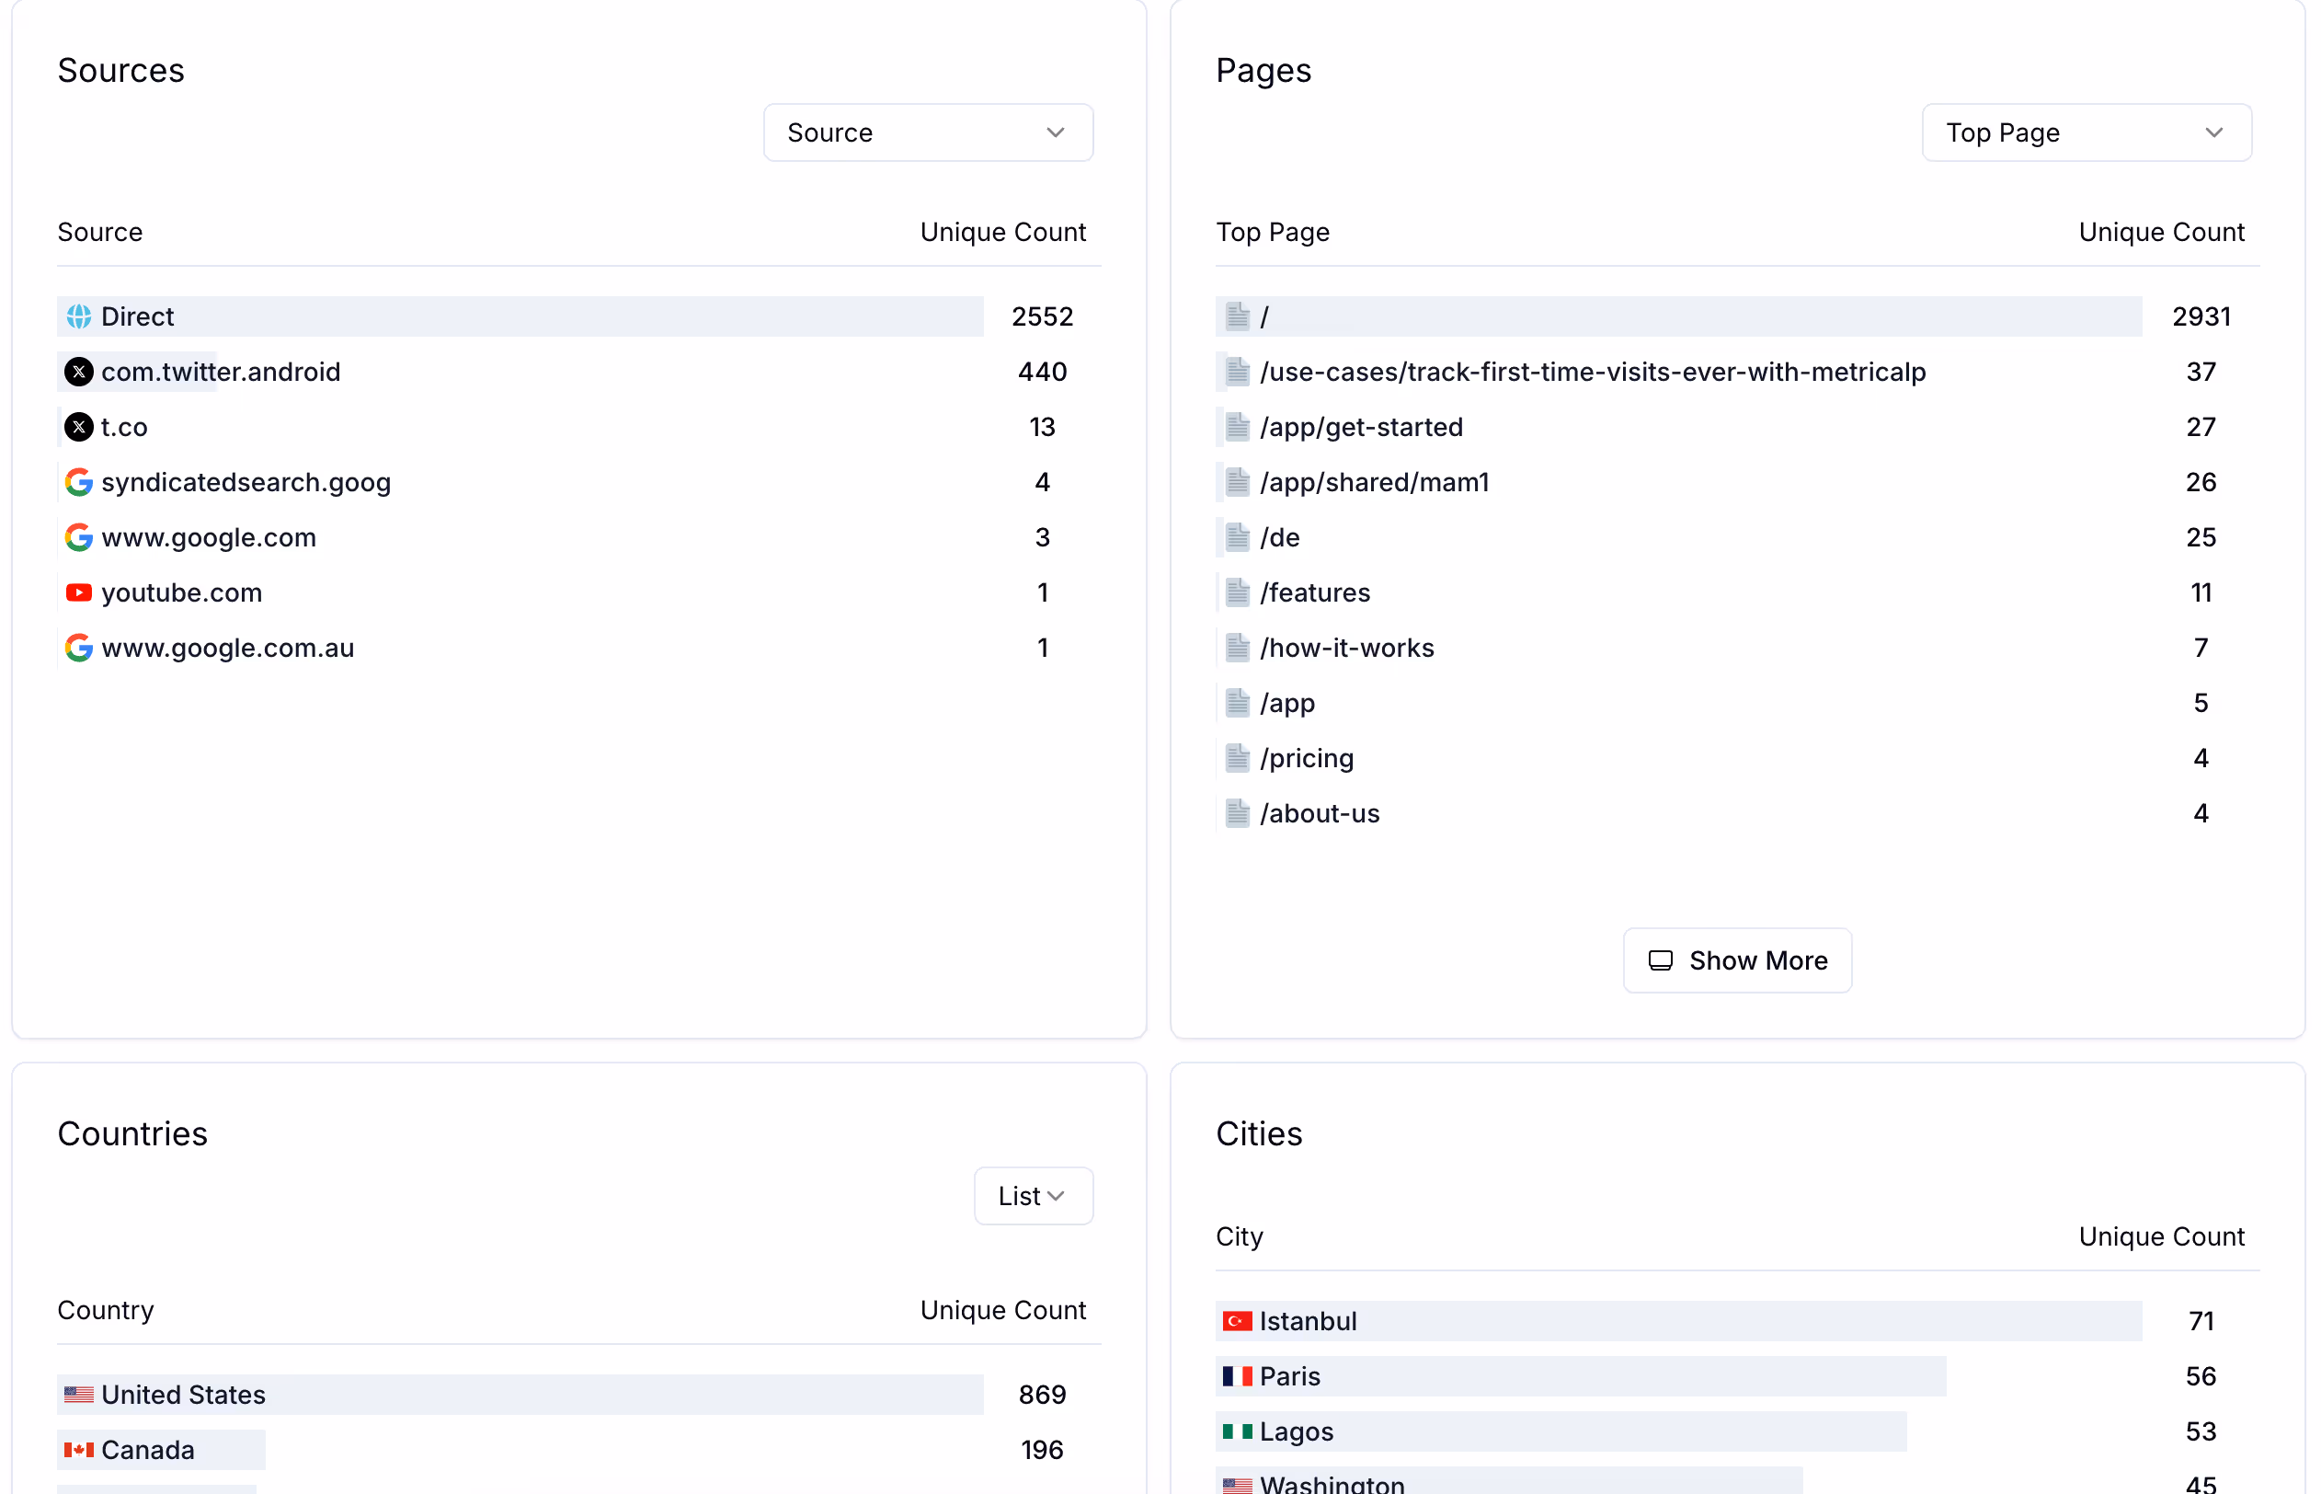
Task: Click the Canada flag icon
Action: (x=78, y=1449)
